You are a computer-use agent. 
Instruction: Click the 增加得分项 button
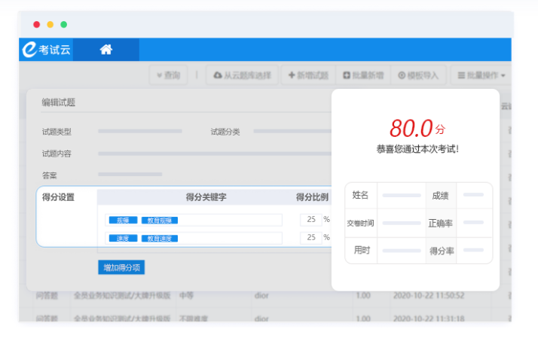tap(121, 267)
